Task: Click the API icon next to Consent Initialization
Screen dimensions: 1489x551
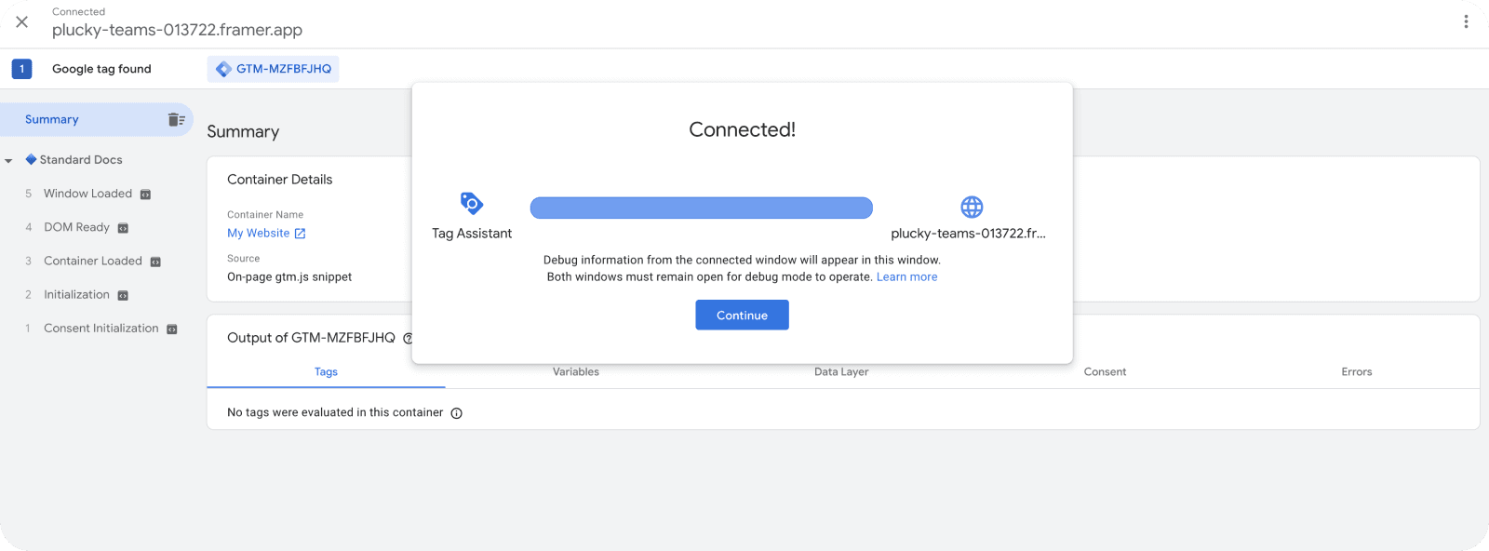Action: (x=171, y=329)
